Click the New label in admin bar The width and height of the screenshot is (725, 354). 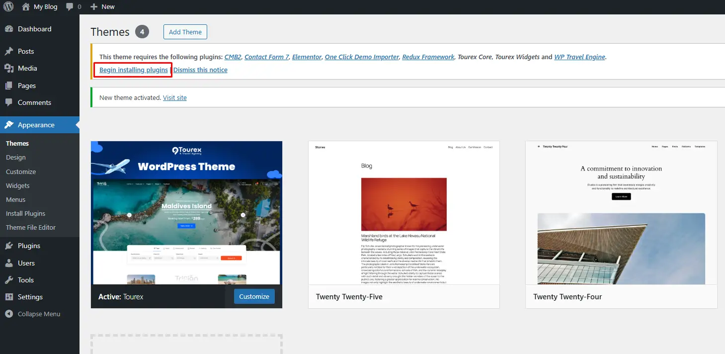click(108, 7)
